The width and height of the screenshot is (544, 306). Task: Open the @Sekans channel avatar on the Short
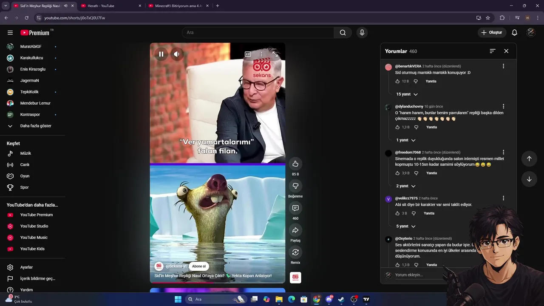(x=159, y=266)
